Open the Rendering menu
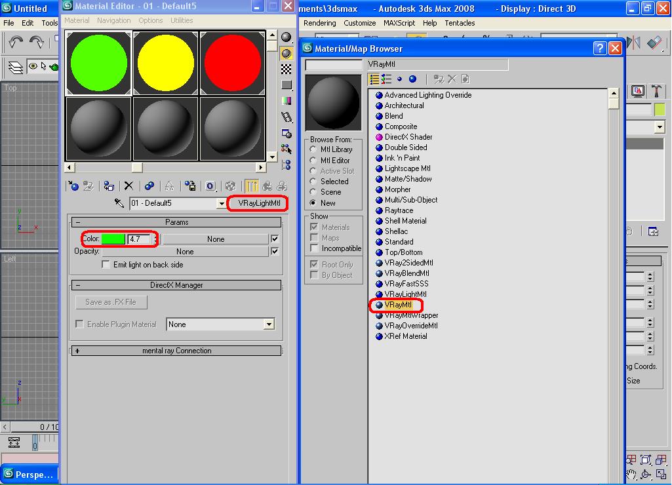Screen dimensions: 672x485 [x=320, y=23]
